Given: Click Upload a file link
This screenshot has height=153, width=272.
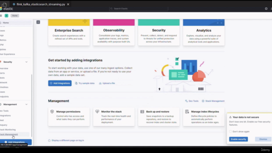Looking at the screenshot, I should [107, 83].
